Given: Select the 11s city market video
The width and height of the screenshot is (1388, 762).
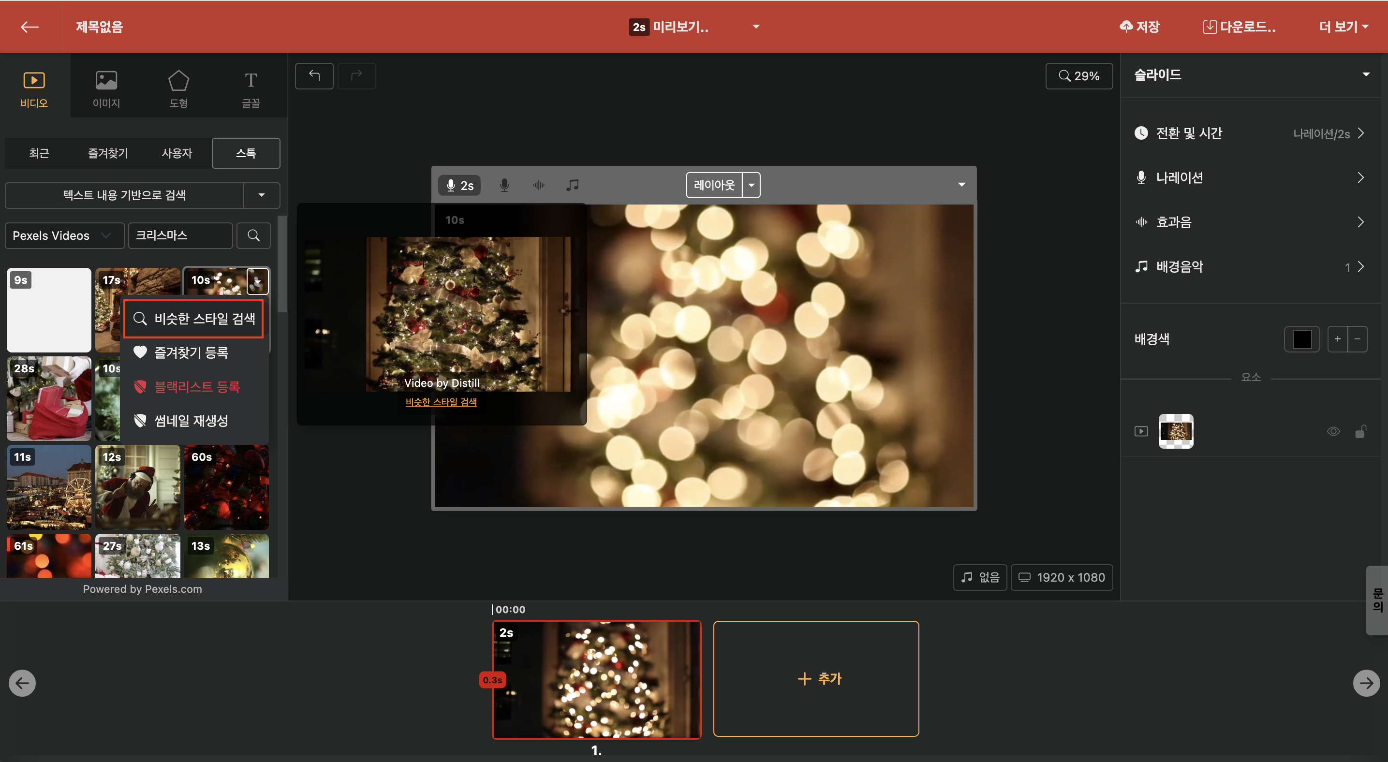Looking at the screenshot, I should 49,487.
